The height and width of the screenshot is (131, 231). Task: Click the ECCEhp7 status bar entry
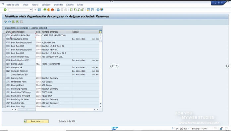coord(196,129)
